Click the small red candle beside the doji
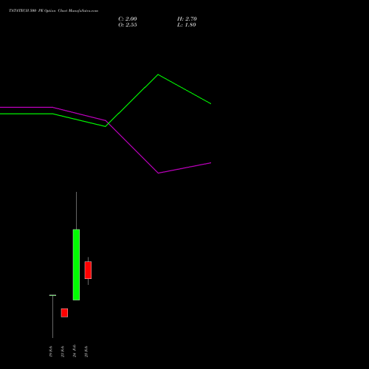The width and height of the screenshot is (369, 369). [x=64, y=313]
